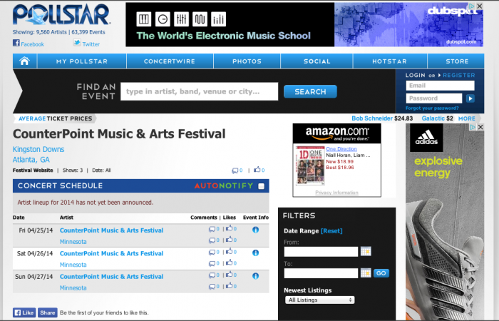The width and height of the screenshot is (499, 321).
Task: Open Pollstar's Facebook page icon
Action: point(16,44)
